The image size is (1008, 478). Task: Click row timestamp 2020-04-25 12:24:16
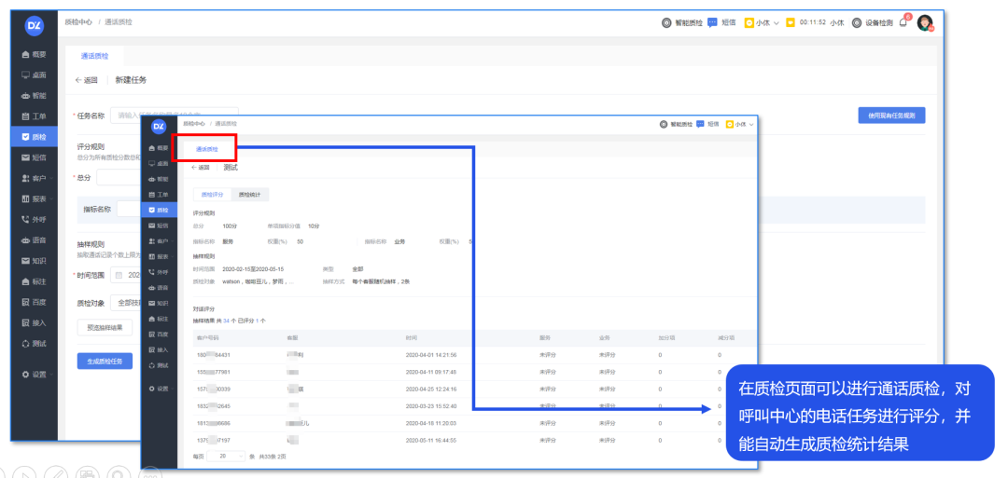(431, 389)
